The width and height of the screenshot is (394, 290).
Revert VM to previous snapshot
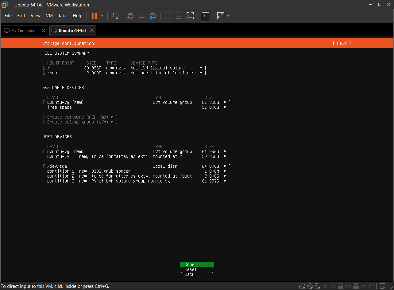(141, 16)
